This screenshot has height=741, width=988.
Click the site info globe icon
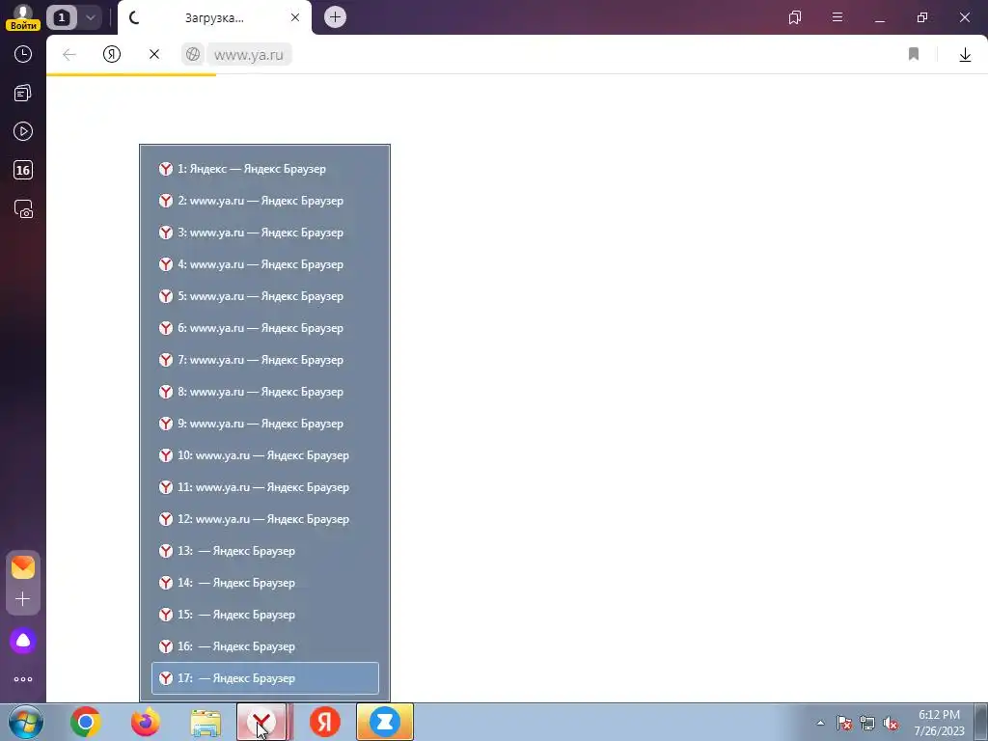pyautogui.click(x=193, y=55)
